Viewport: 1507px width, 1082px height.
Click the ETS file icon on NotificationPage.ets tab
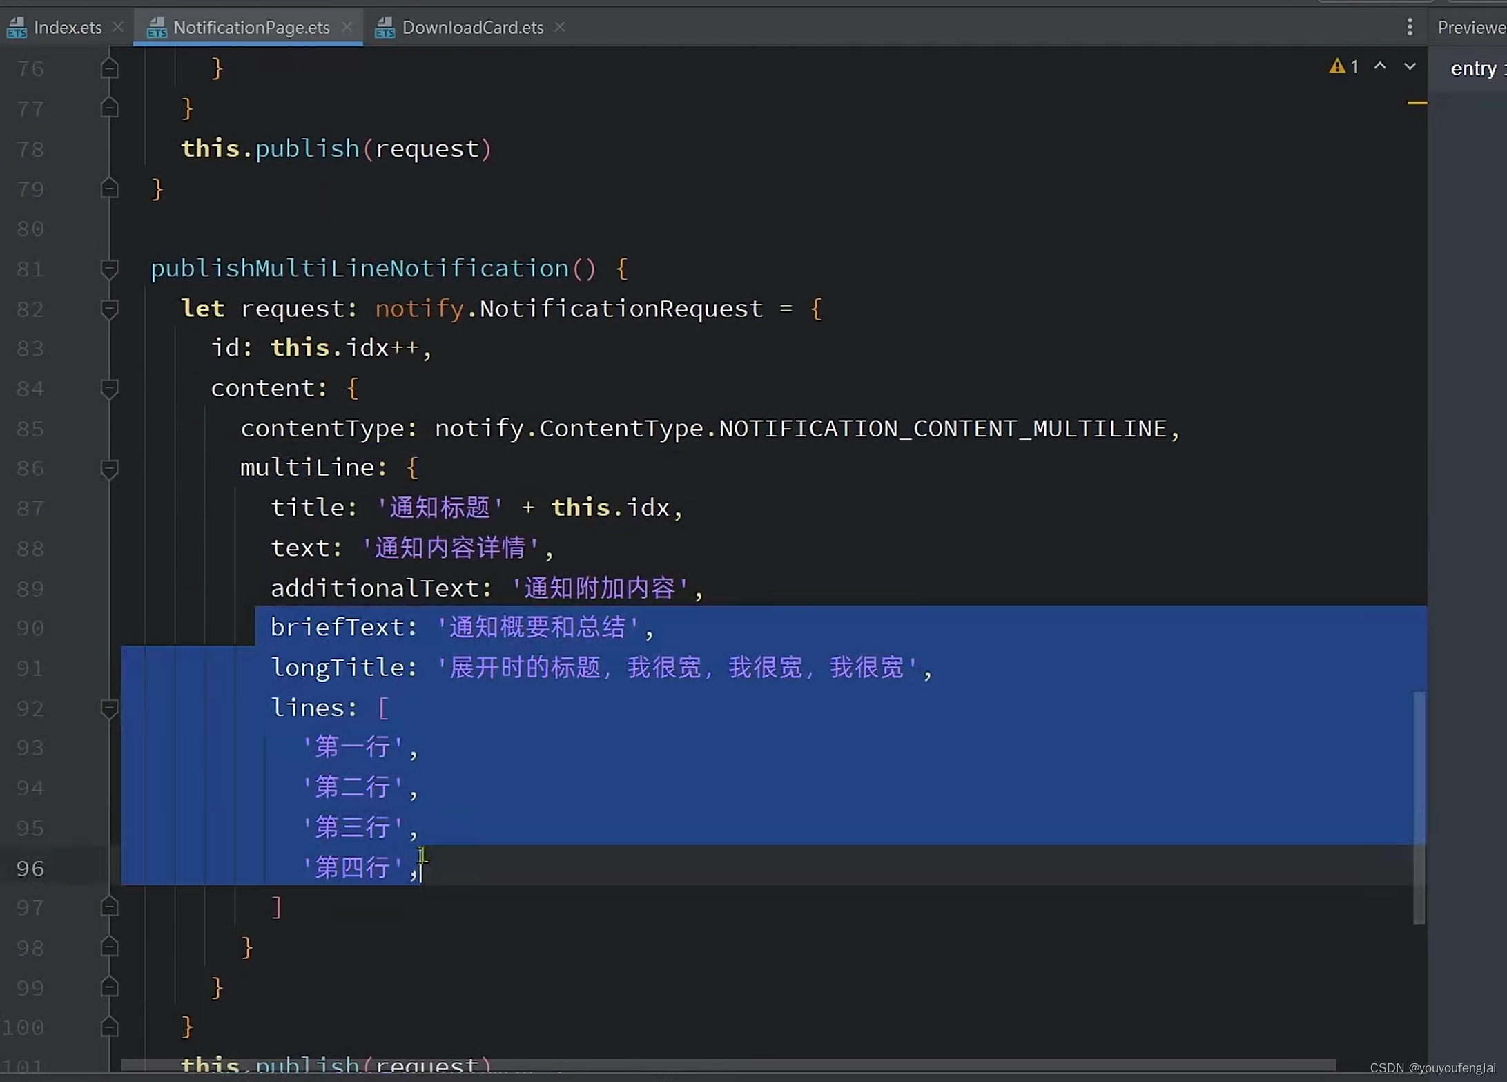pos(157,28)
